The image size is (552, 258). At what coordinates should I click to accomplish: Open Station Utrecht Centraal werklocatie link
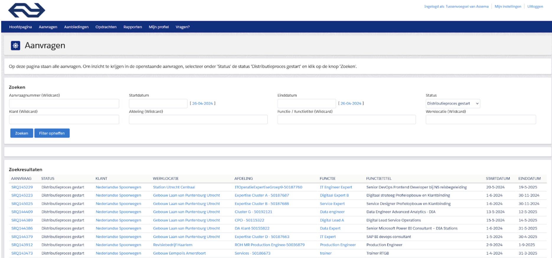174,187
